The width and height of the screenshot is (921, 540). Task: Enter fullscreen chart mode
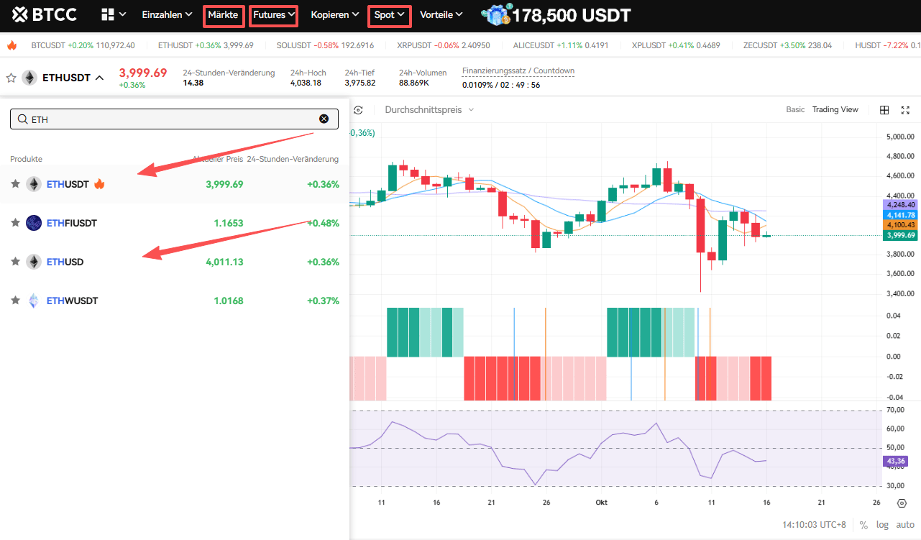[x=905, y=110]
